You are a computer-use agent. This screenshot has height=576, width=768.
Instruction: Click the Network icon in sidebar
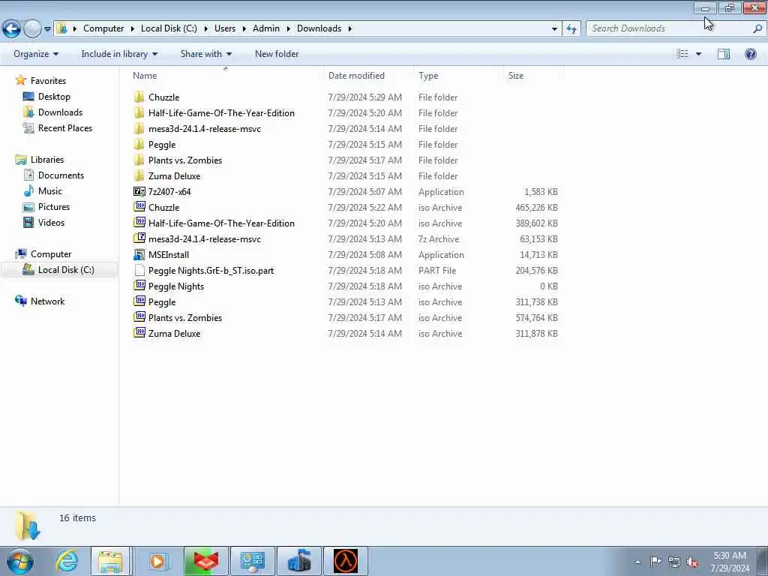[x=21, y=301]
